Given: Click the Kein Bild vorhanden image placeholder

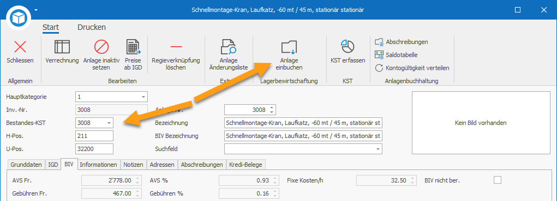Looking at the screenshot, I should [x=481, y=123].
